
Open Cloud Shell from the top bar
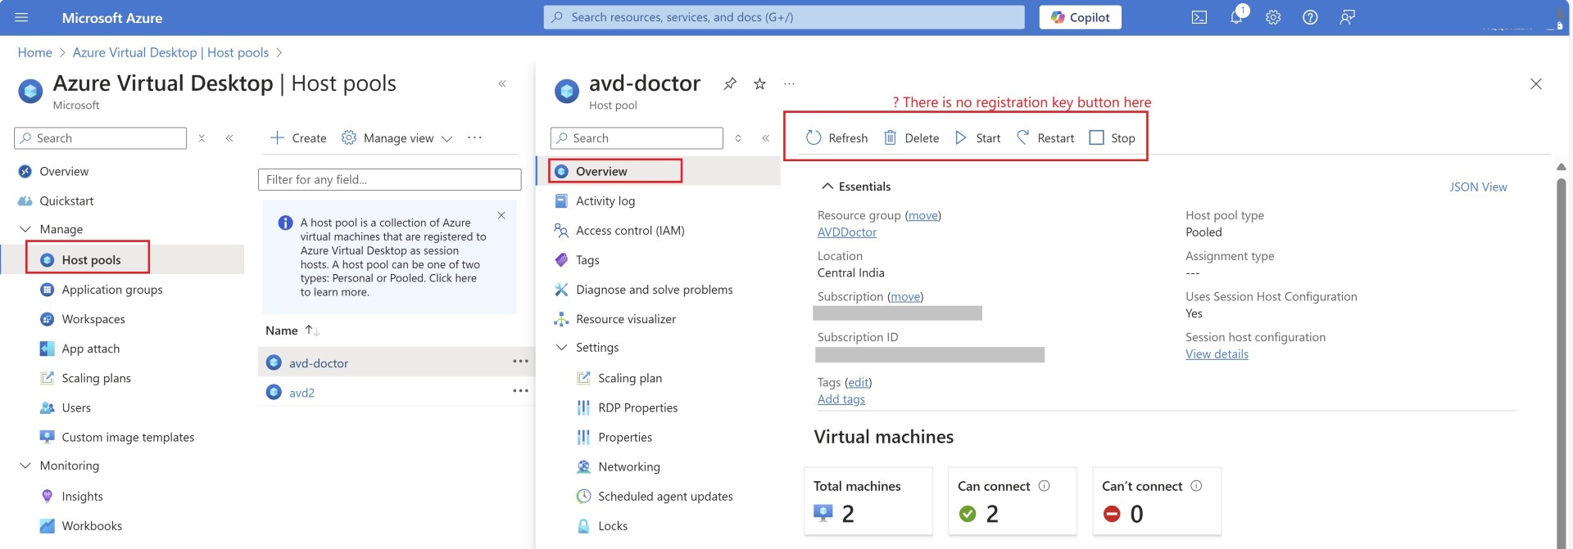(1199, 17)
